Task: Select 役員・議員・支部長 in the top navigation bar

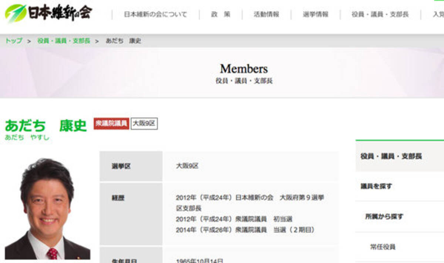Action: (x=380, y=15)
